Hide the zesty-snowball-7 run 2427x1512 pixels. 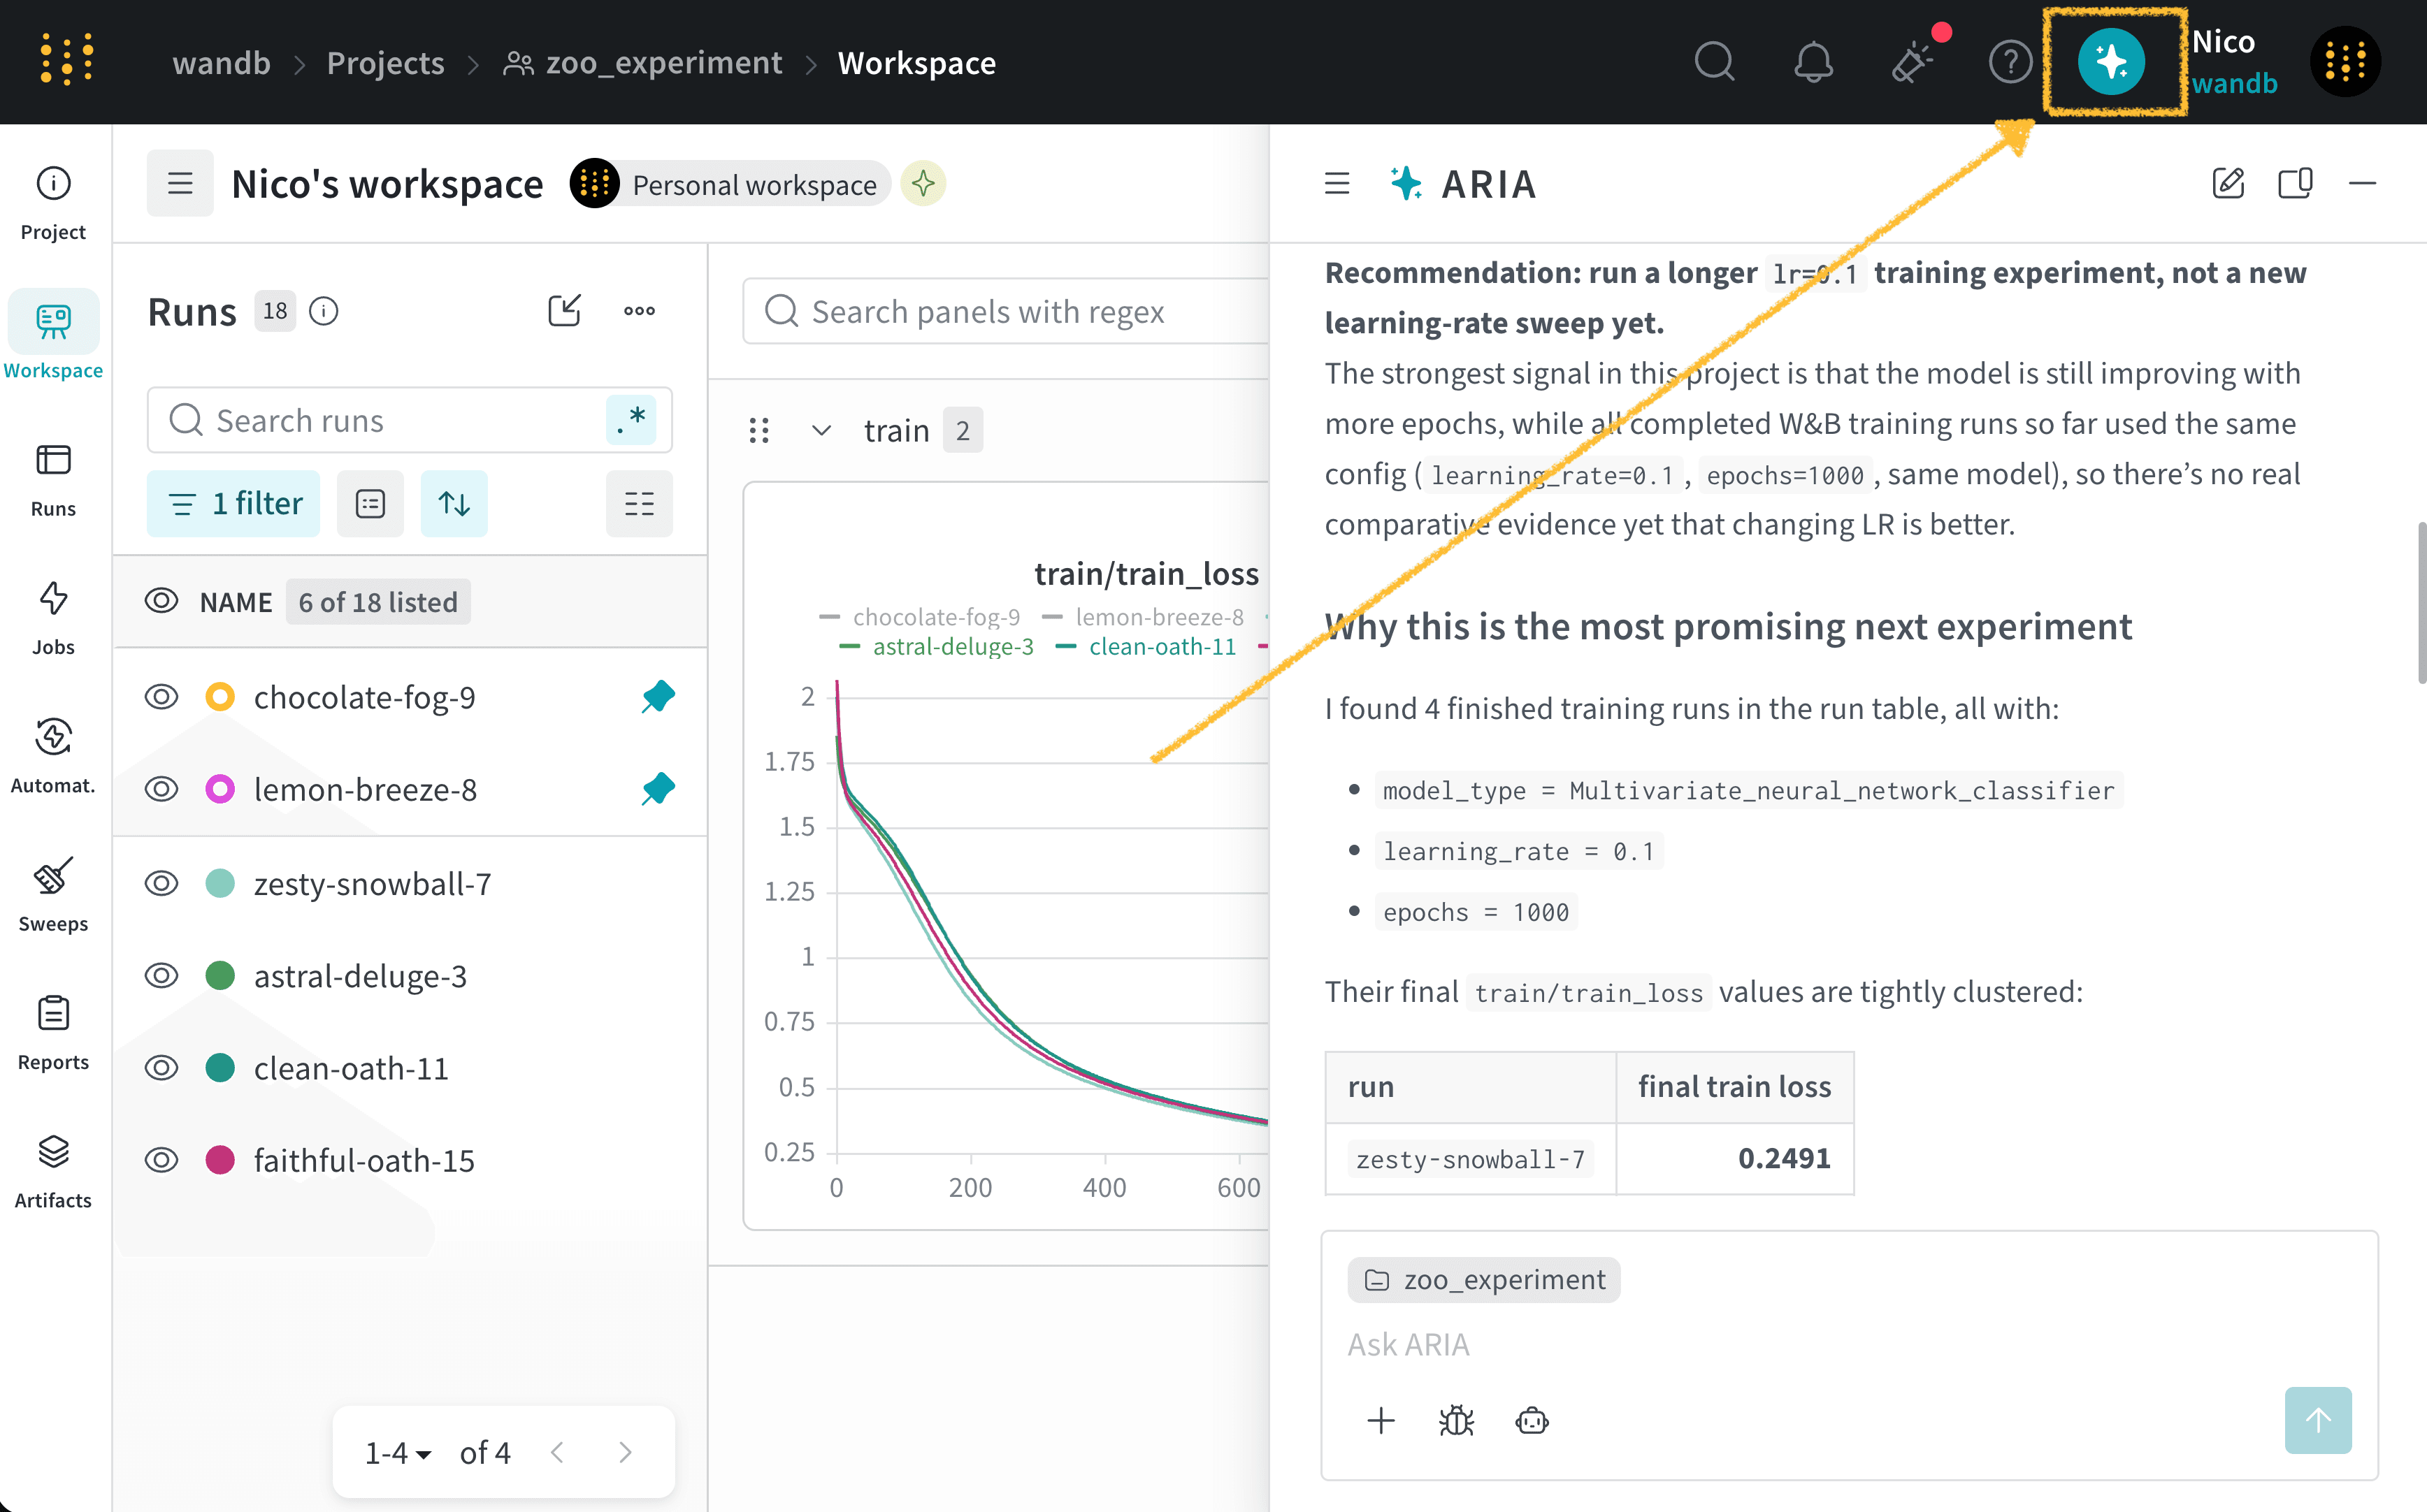pyautogui.click(x=161, y=883)
